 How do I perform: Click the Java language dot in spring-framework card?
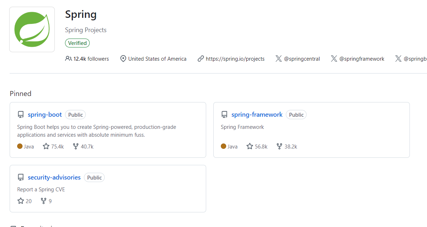(223, 146)
